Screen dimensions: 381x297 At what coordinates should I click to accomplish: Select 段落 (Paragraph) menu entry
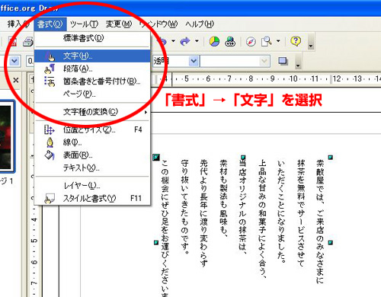pos(92,69)
